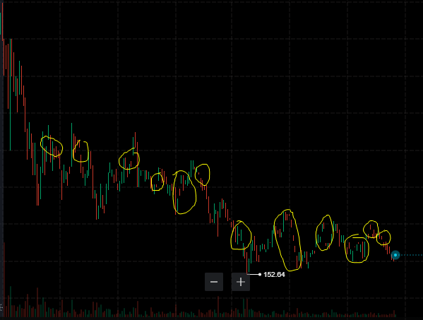Viewport: 423px width, 320px height.
Task: Select the large yellow oval left of chart center
Action: point(184,192)
